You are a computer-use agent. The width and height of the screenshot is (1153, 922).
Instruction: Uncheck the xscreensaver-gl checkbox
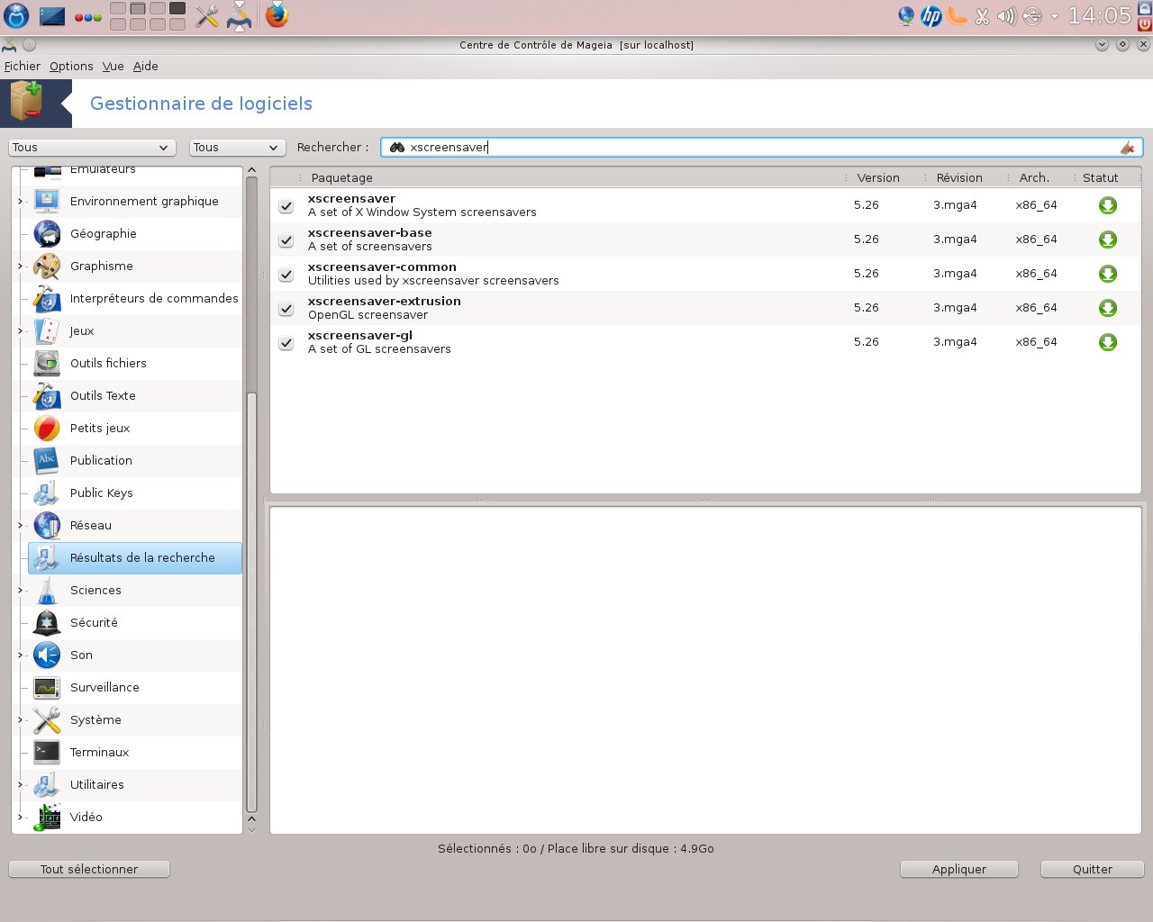[x=286, y=343]
